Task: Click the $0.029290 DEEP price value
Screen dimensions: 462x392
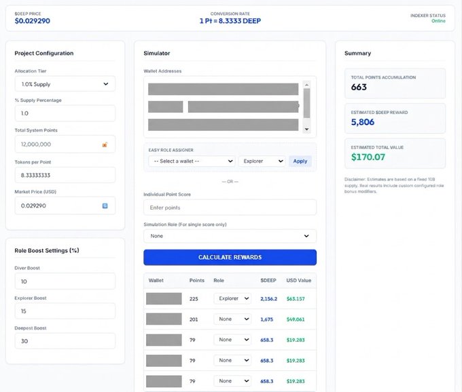Action: [33, 21]
